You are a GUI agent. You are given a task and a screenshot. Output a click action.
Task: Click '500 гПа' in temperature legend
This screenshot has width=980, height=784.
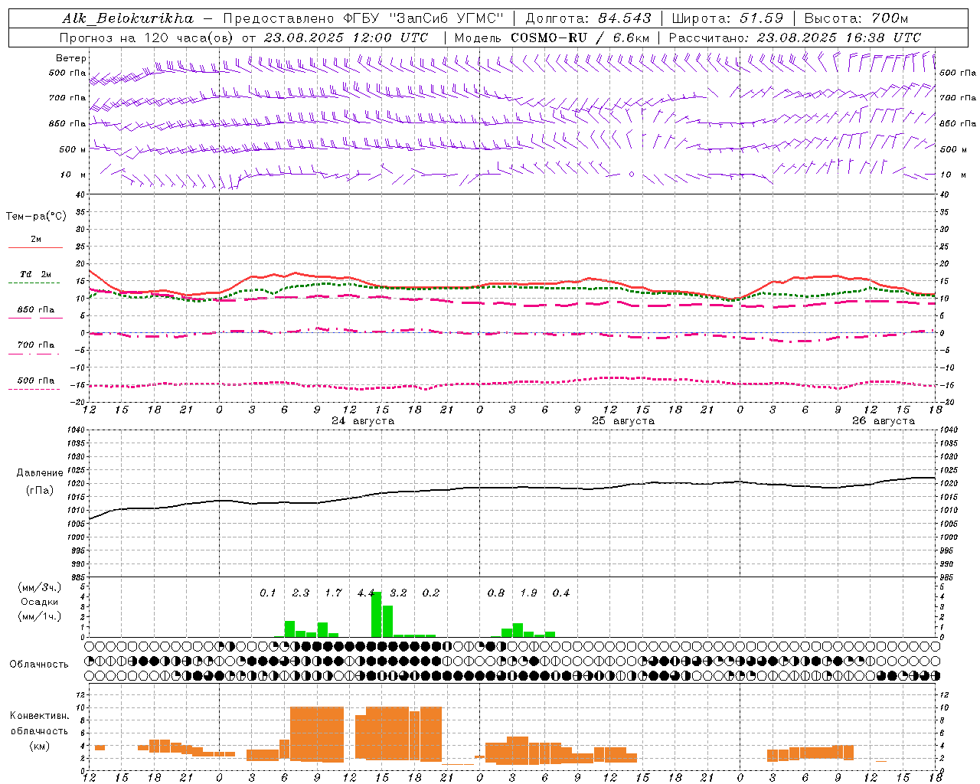[36, 381]
